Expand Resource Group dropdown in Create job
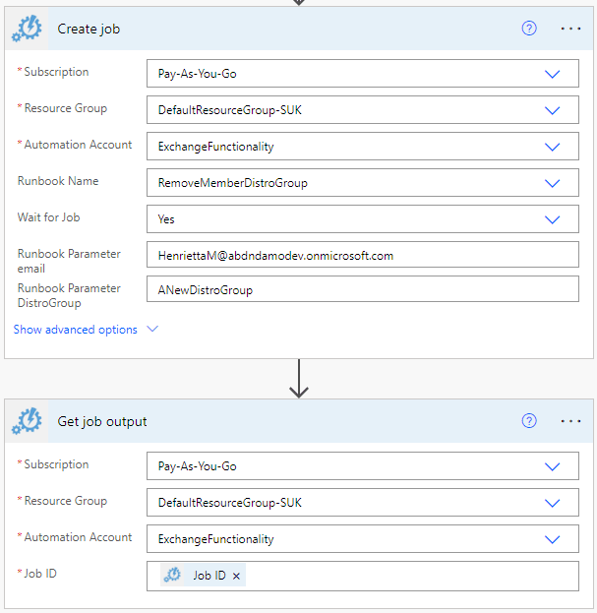 click(x=552, y=110)
